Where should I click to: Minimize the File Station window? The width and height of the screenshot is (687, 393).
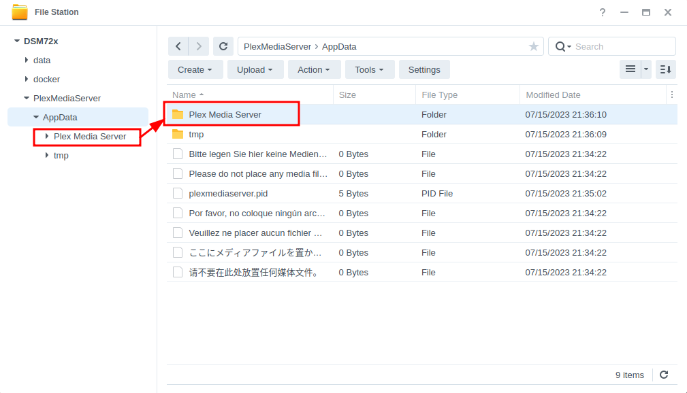click(624, 12)
